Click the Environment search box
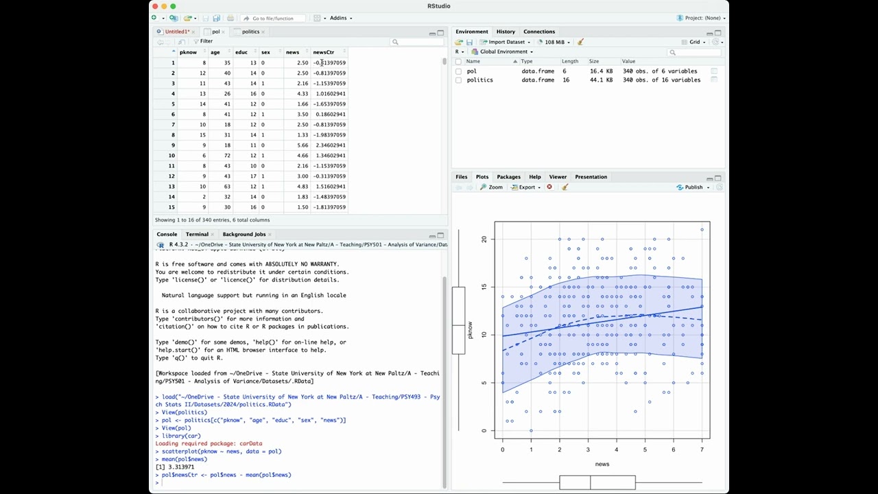 click(x=695, y=52)
